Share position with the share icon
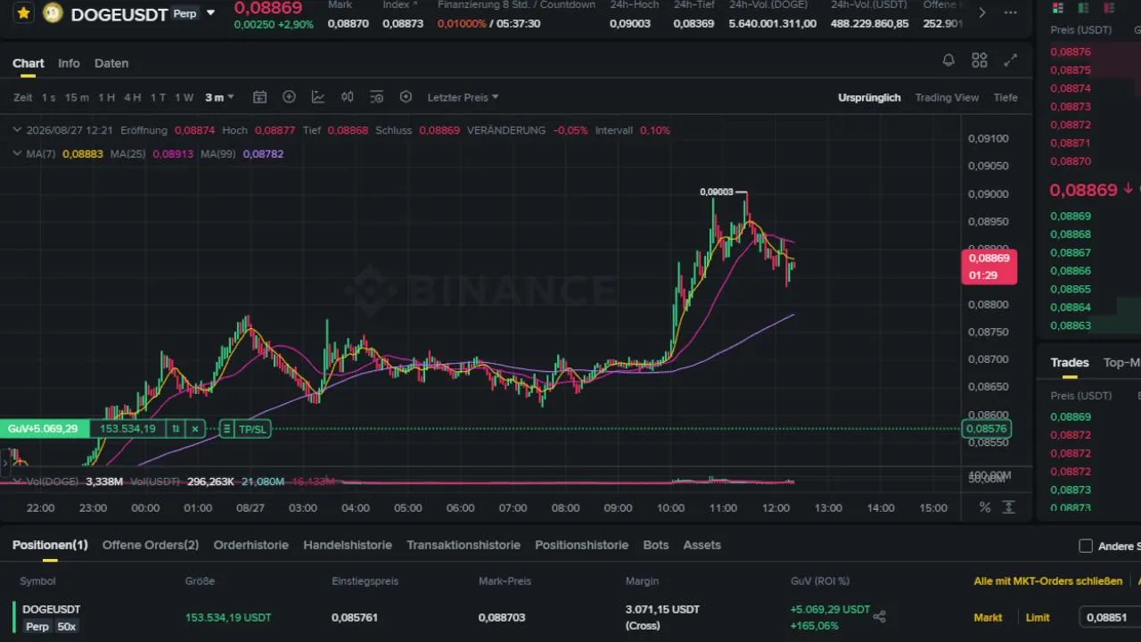The height and width of the screenshot is (642, 1141). coord(880,617)
